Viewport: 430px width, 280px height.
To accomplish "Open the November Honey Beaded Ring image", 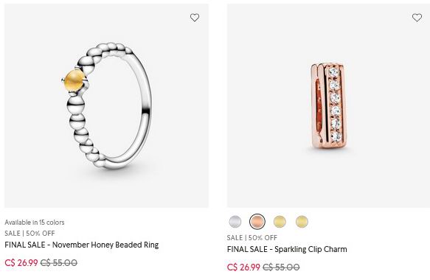I will (106, 106).
